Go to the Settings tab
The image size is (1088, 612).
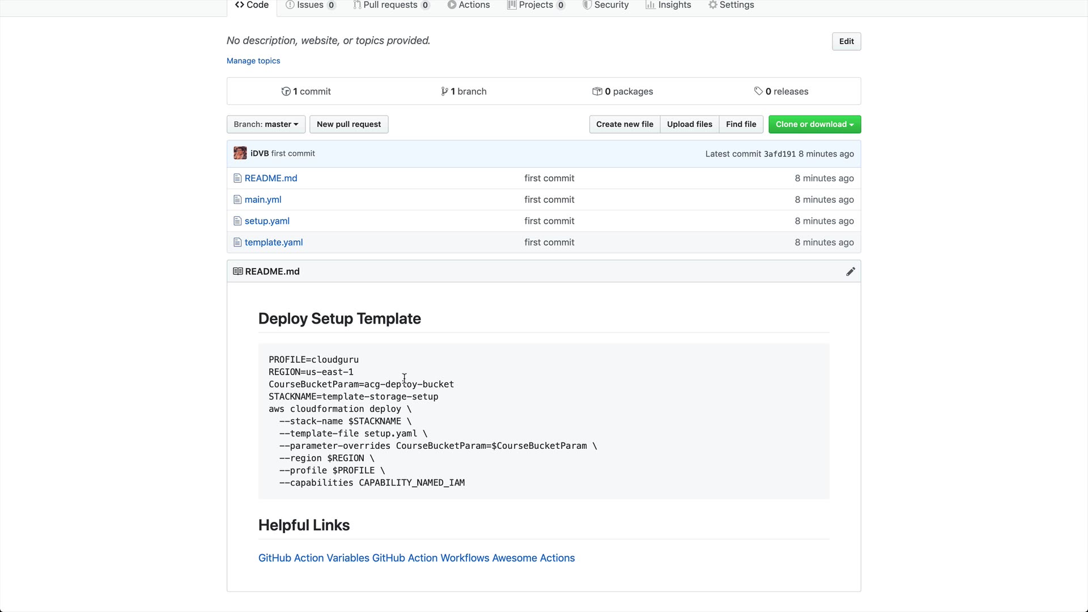pyautogui.click(x=731, y=5)
